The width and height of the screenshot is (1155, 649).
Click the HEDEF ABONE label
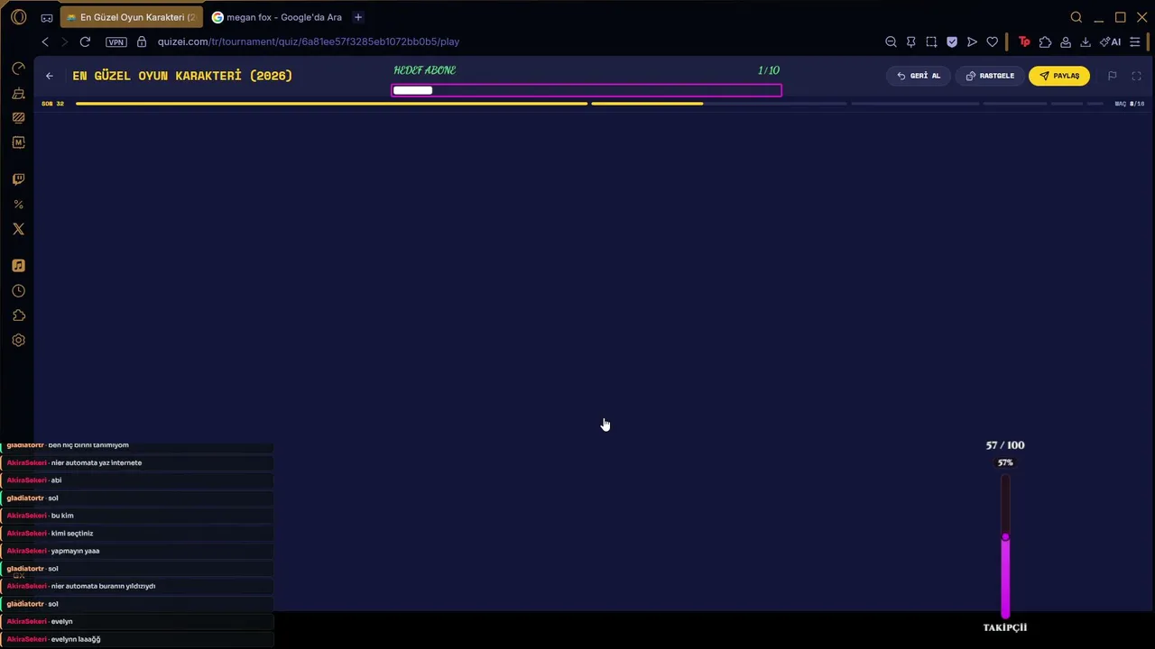click(425, 70)
